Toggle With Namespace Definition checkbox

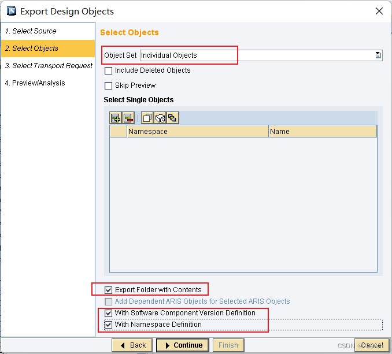coord(108,325)
